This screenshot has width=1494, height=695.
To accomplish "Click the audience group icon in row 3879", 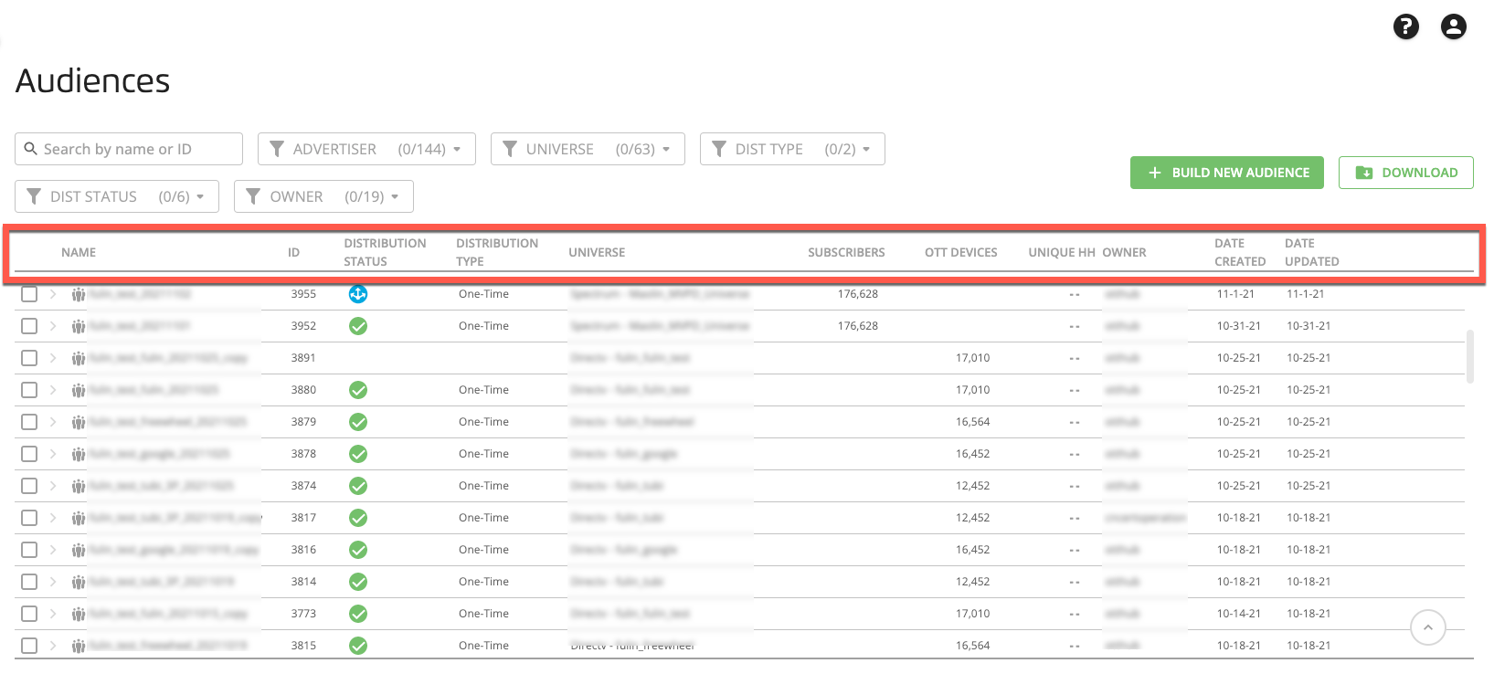I will click(79, 422).
